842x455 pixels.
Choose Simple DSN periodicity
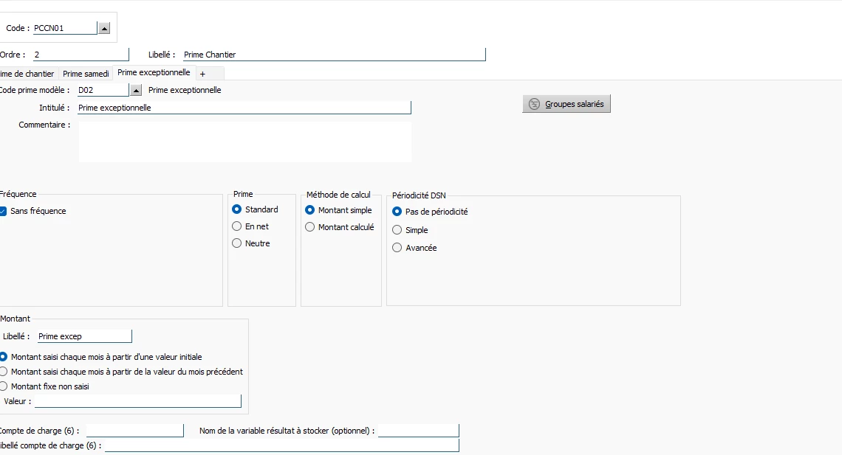[x=397, y=230]
